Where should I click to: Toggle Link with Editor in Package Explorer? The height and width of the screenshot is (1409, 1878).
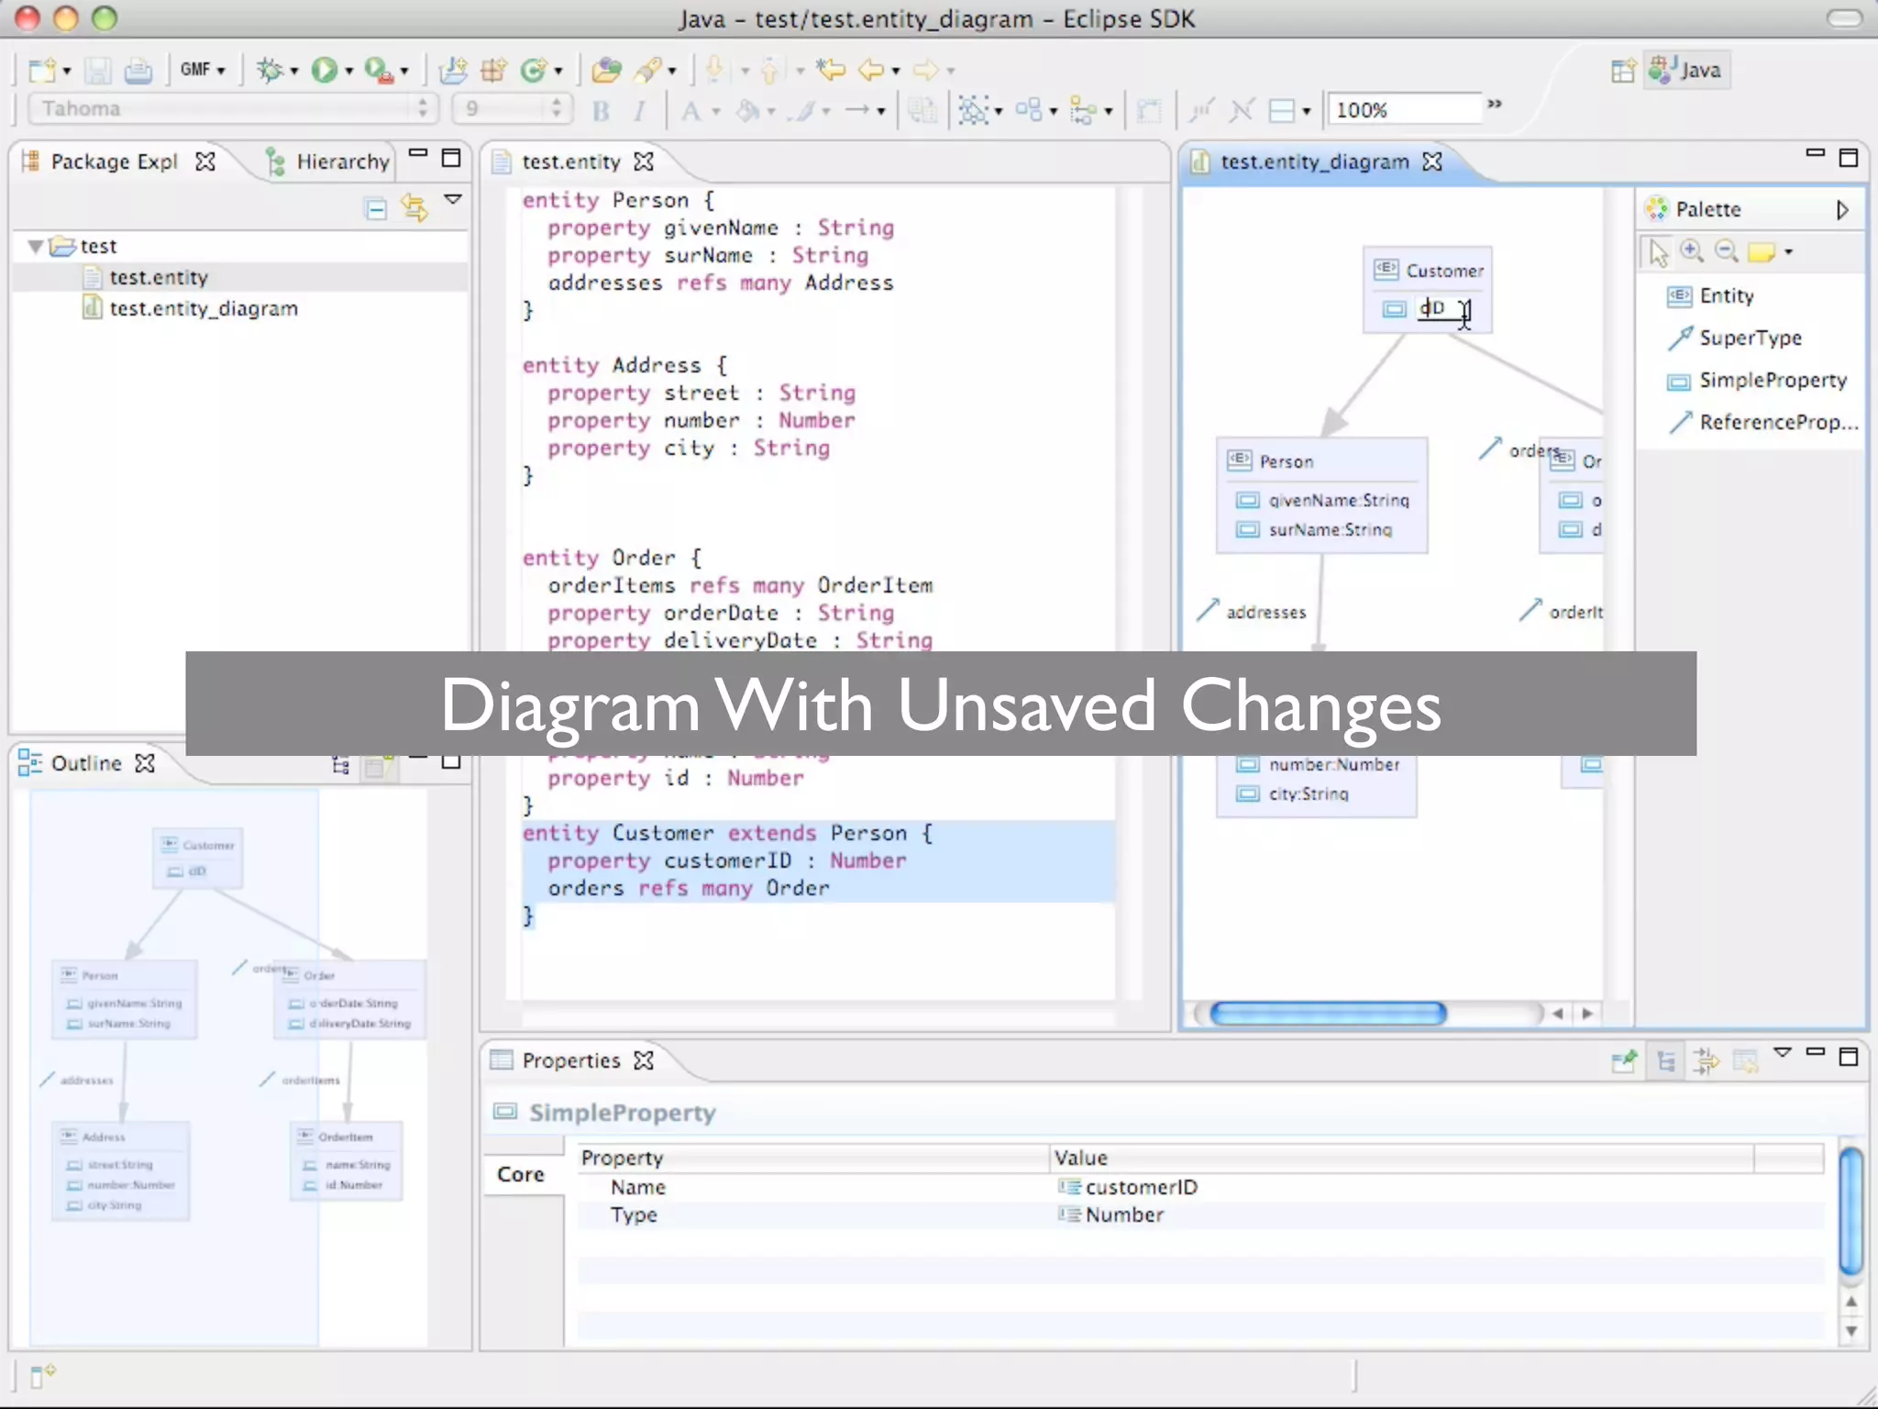pos(414,209)
